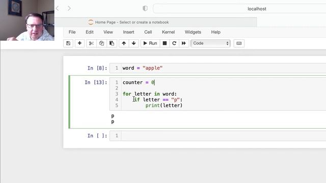Insert a cell below with plus icon
Image resolution: width=326 pixels, height=183 pixels.
click(79, 43)
